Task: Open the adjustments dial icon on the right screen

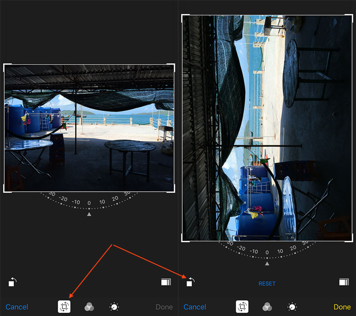Action: (292, 307)
